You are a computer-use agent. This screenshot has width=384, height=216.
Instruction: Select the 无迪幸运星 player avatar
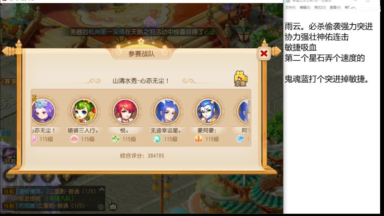click(166, 111)
